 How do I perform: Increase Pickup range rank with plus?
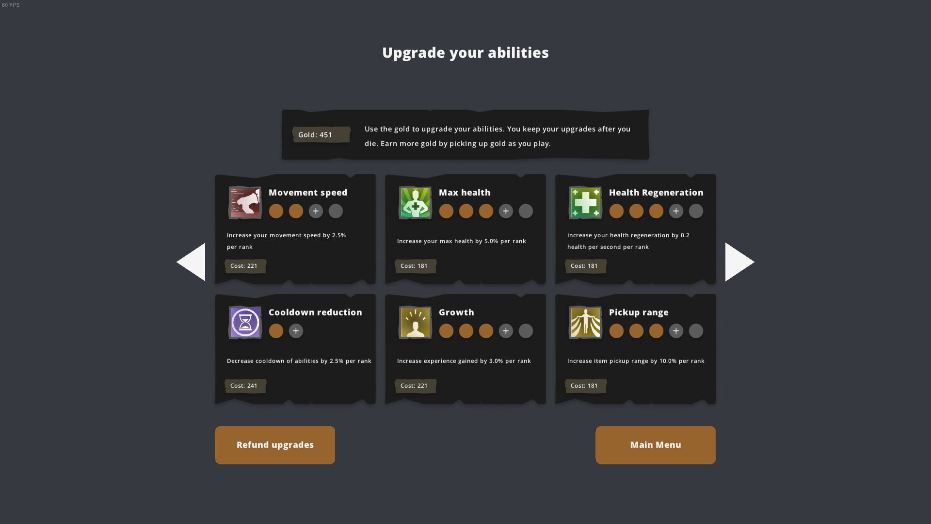[676, 331]
